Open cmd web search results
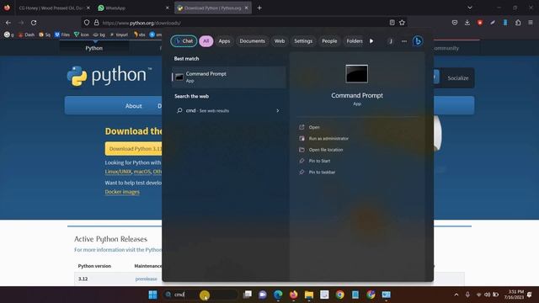 click(228, 110)
